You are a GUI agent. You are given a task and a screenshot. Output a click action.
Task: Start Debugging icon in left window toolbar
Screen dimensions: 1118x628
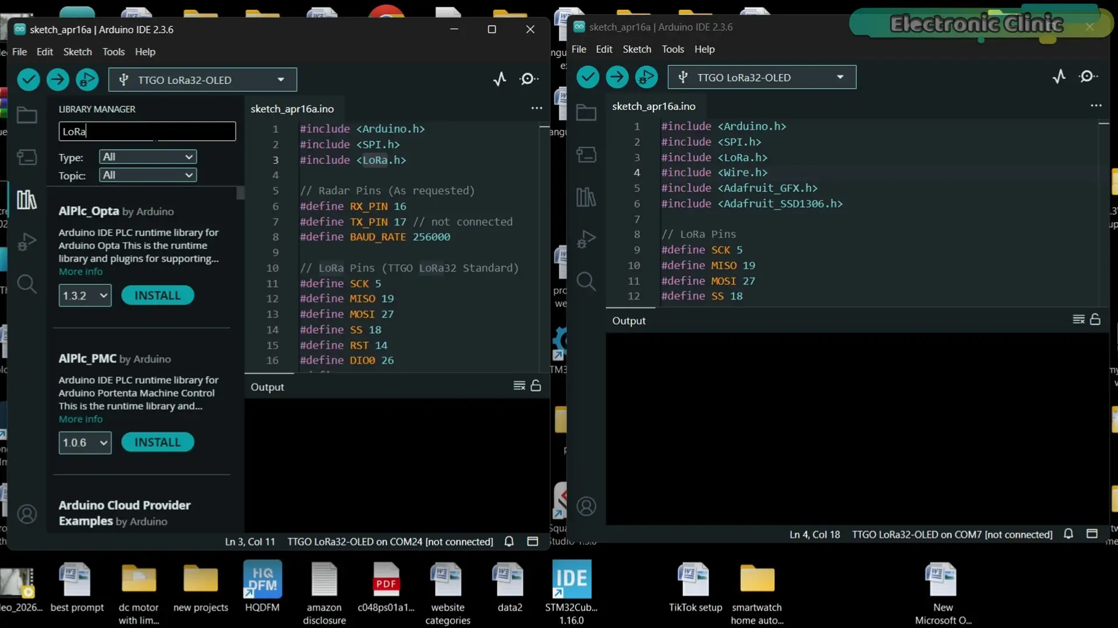coord(87,80)
